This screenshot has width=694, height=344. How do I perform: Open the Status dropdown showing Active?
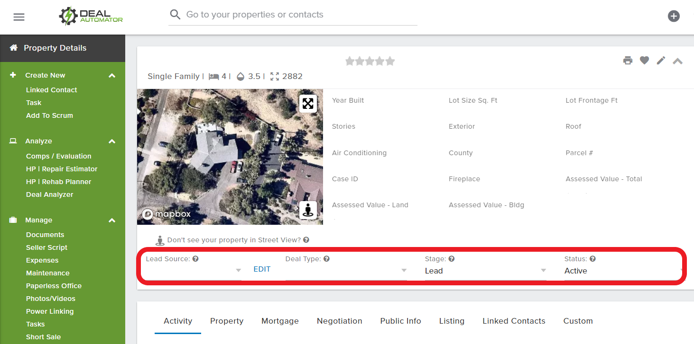tap(624, 271)
